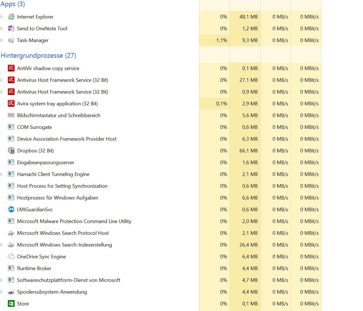The image size is (363, 311).
Task: Click the 66,1 MB memory value for Dropbox
Action: (x=248, y=151)
